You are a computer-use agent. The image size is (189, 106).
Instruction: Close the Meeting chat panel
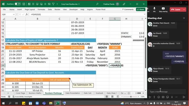pos(184,18)
